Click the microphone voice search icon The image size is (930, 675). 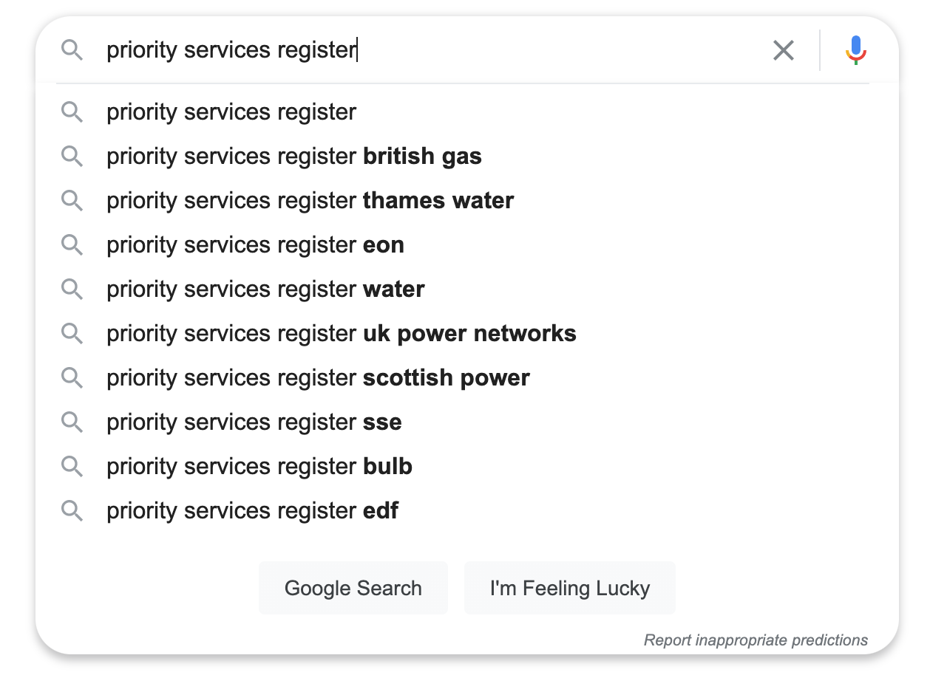coord(856,50)
